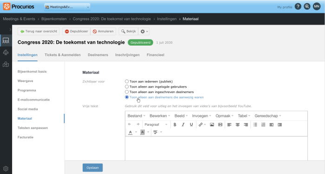Center align the text
Image resolution: width=325 pixels, height=174 pixels.
[x=238, y=125]
